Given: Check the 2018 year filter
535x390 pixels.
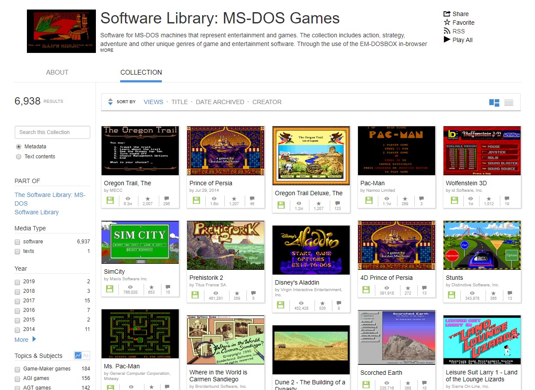Looking at the screenshot, I should (17, 292).
